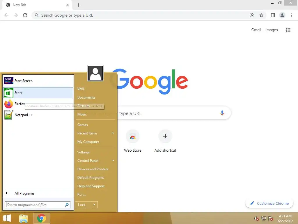
Task: Click the user account picture in start menu
Action: [x=95, y=73]
